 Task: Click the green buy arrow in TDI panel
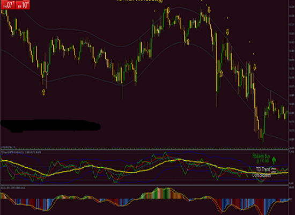point(274,160)
